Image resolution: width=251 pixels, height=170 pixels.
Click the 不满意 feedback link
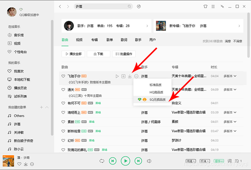[238, 41]
